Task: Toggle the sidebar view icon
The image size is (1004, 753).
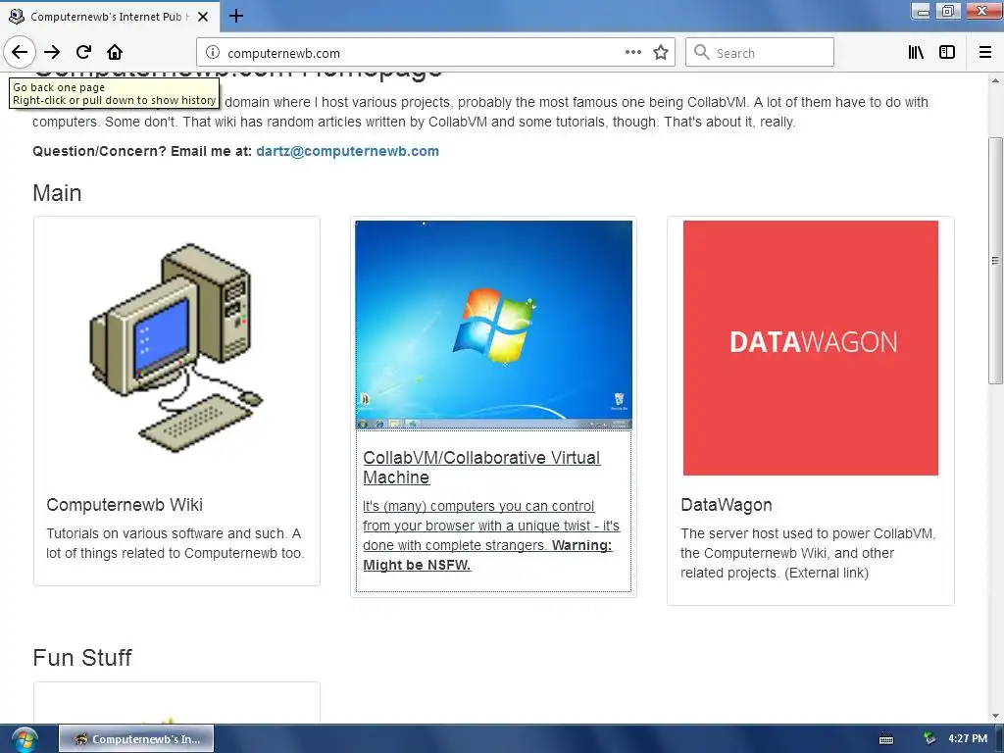Action: pos(947,53)
